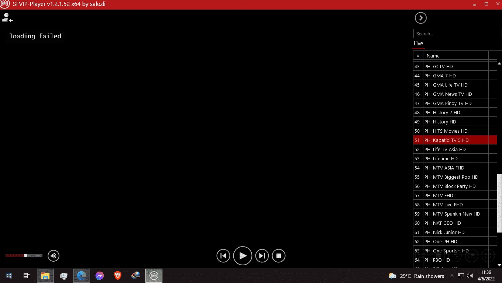Click the Name column header
The height and width of the screenshot is (283, 502).
(455, 56)
